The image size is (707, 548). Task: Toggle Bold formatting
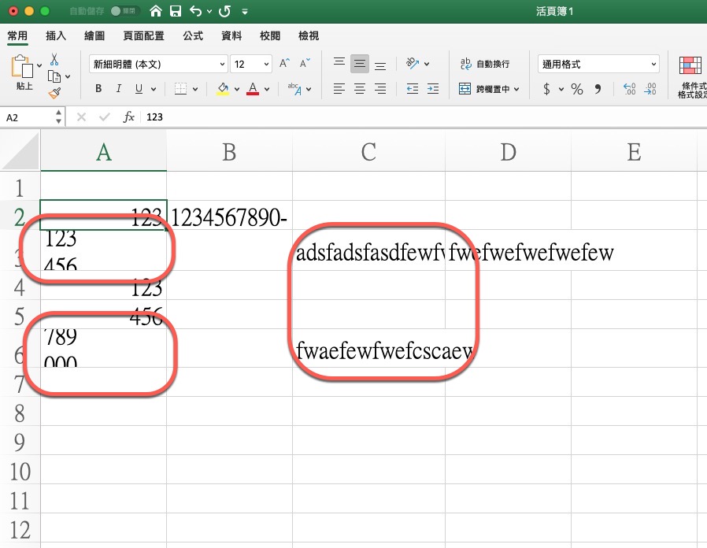click(98, 89)
